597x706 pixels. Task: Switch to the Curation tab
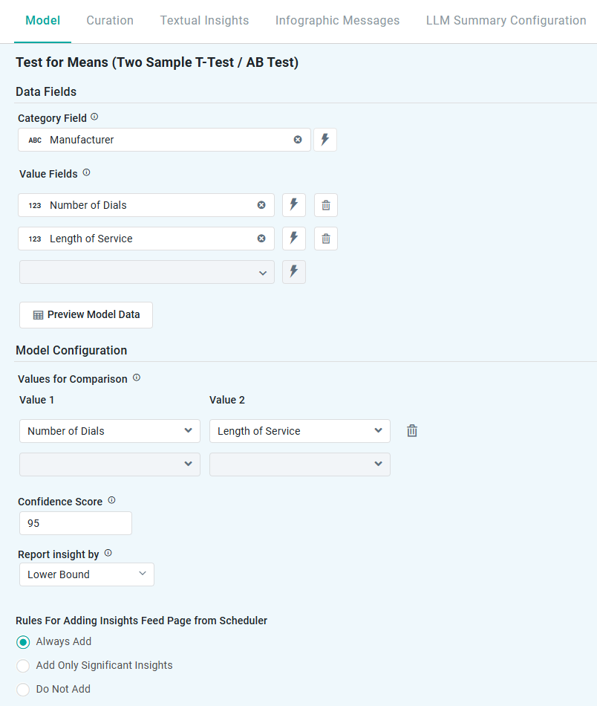point(110,21)
